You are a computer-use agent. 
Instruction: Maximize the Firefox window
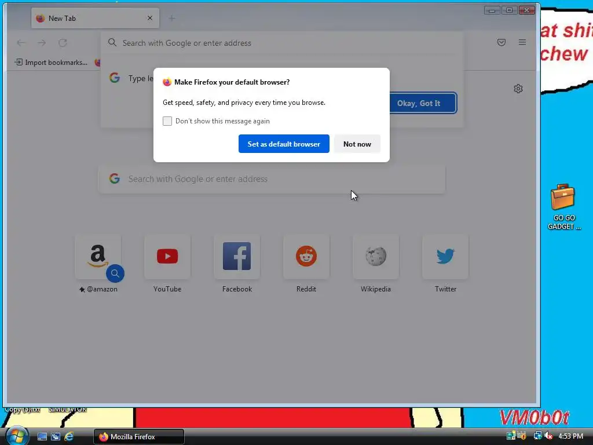click(x=509, y=10)
